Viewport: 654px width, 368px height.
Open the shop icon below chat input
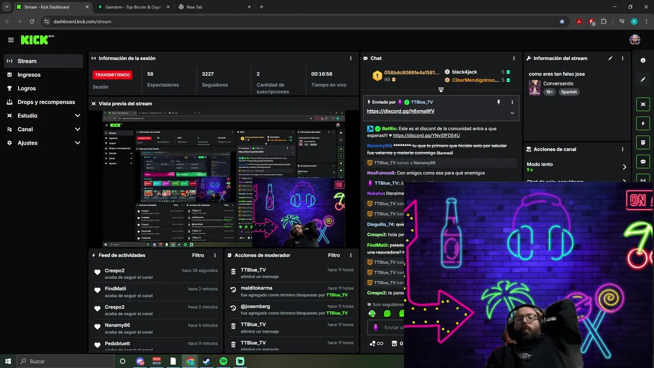(394, 343)
